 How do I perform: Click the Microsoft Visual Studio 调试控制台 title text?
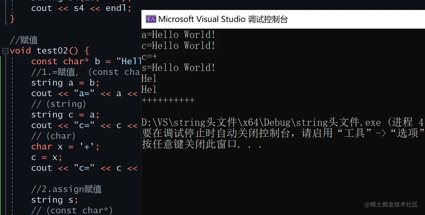(x=223, y=19)
